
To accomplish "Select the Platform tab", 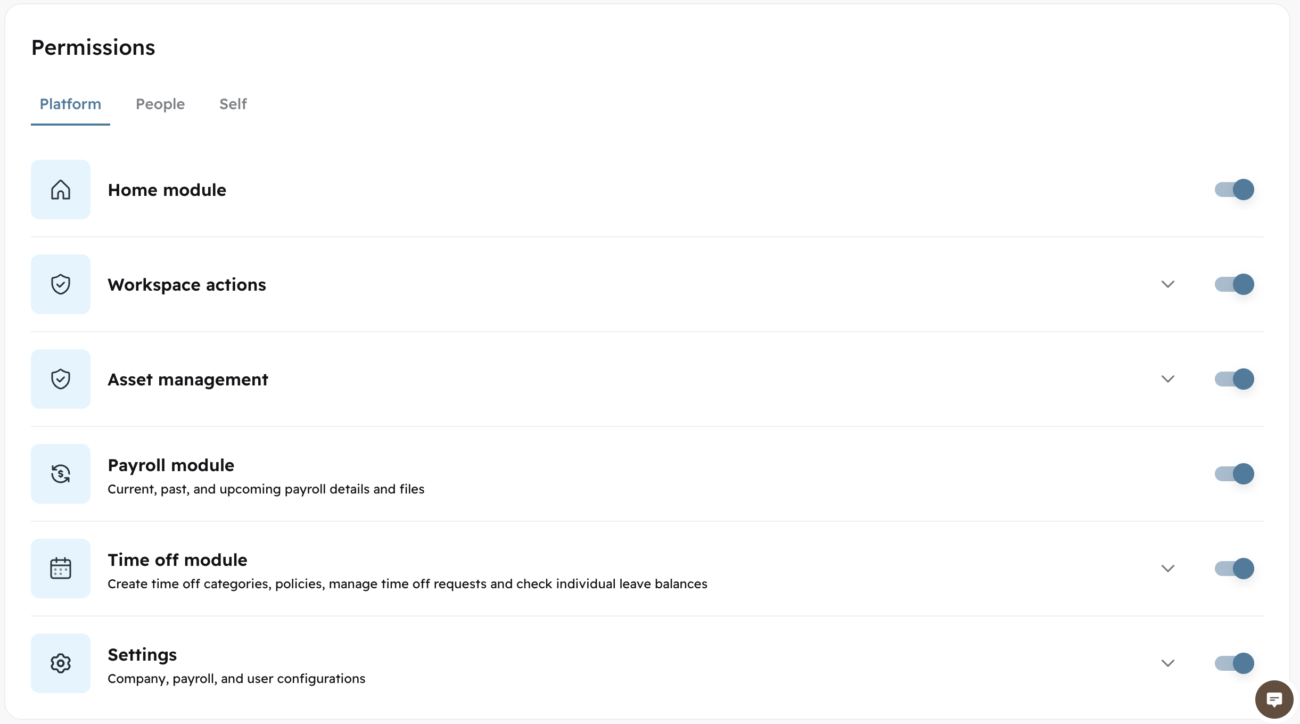I will coord(70,104).
